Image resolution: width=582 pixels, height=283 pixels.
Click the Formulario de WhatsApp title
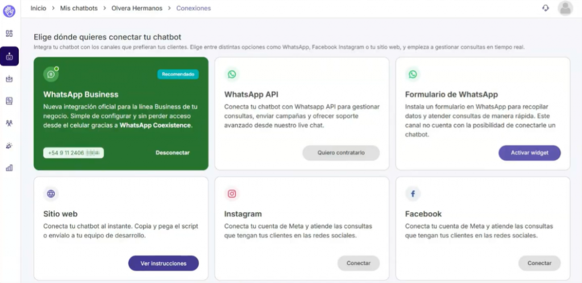coord(451,94)
